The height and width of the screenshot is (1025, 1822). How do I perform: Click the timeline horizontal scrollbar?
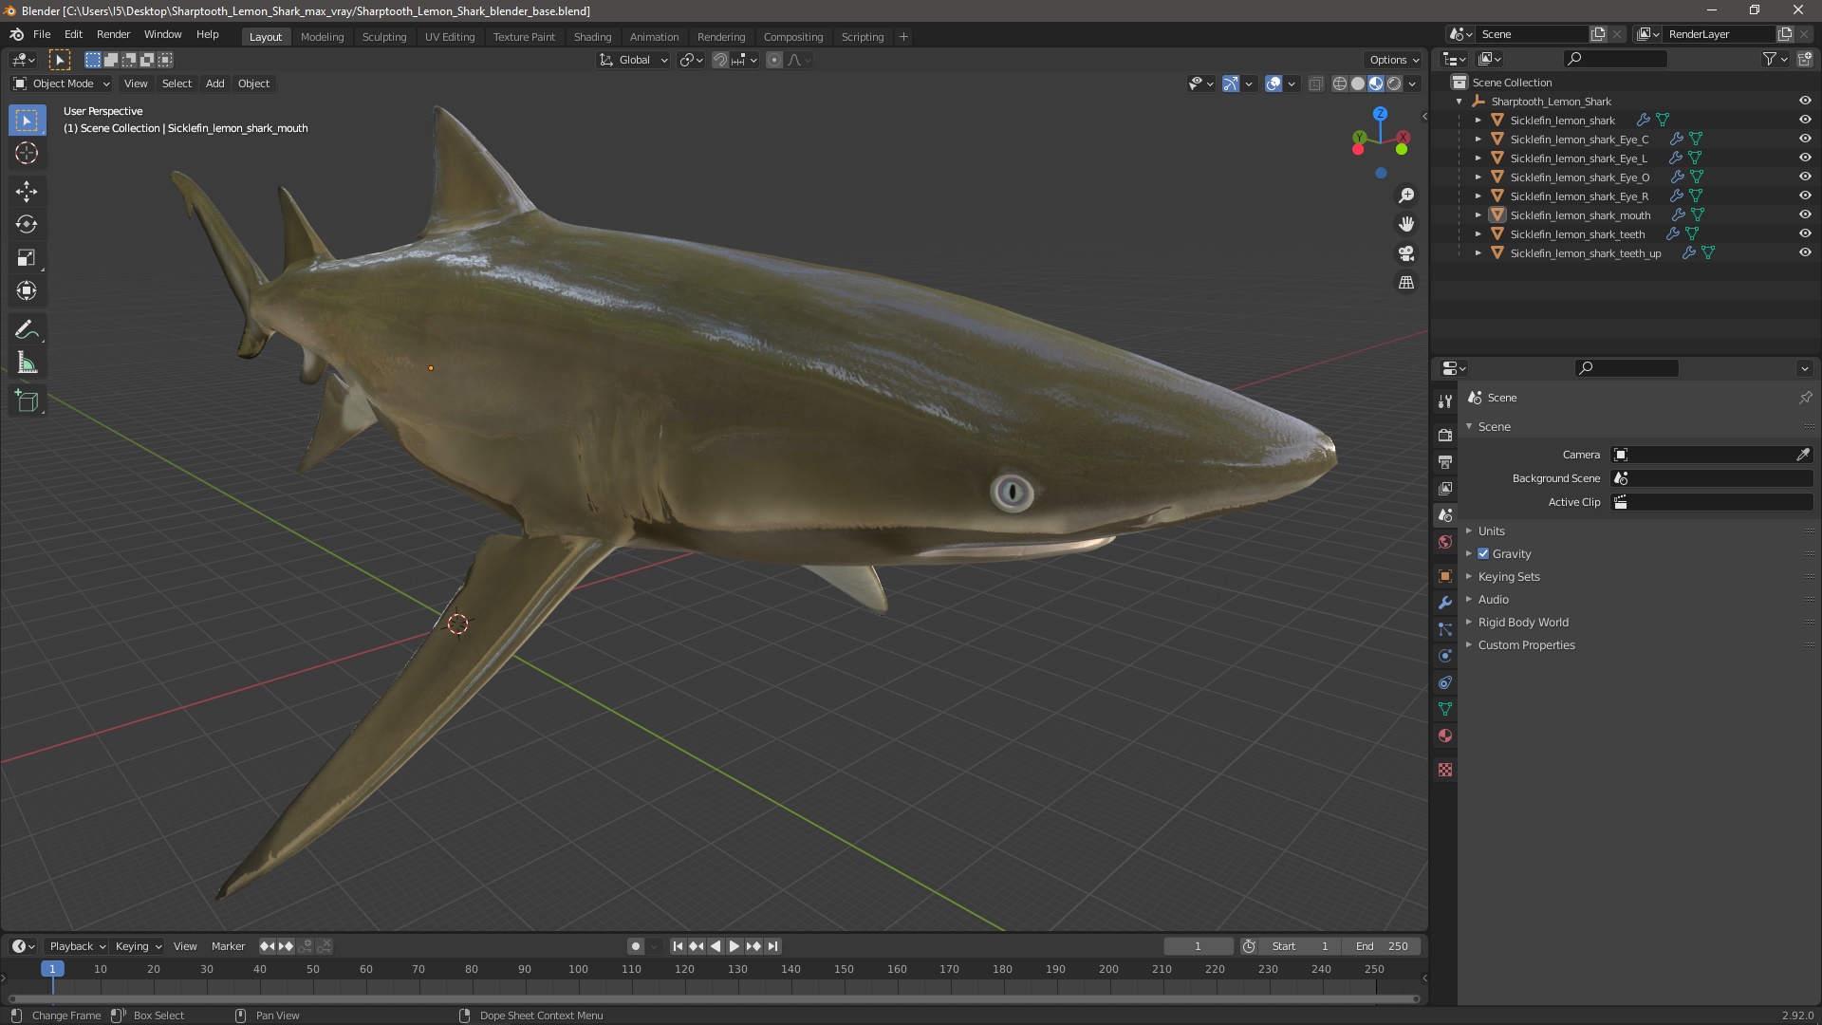pyautogui.click(x=713, y=999)
